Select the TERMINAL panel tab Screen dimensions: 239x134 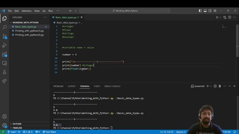[x=85, y=86]
